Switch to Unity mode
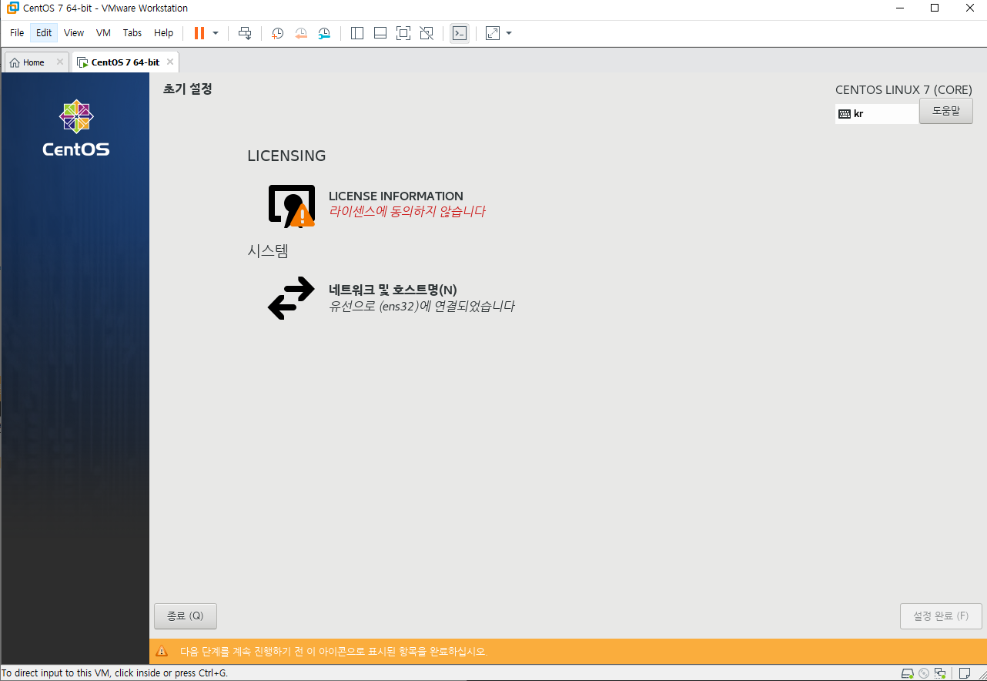The image size is (987, 681). (x=427, y=33)
